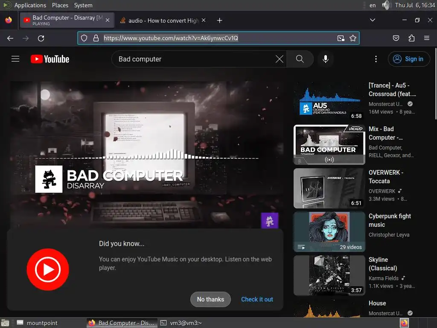Viewport: 437px width, 328px height.
Task: Click the address bar URL field
Action: coord(218,38)
